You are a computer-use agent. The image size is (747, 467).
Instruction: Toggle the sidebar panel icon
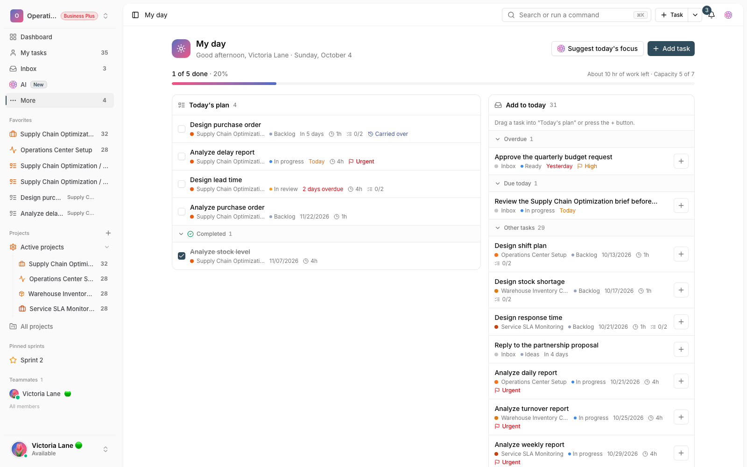point(135,15)
